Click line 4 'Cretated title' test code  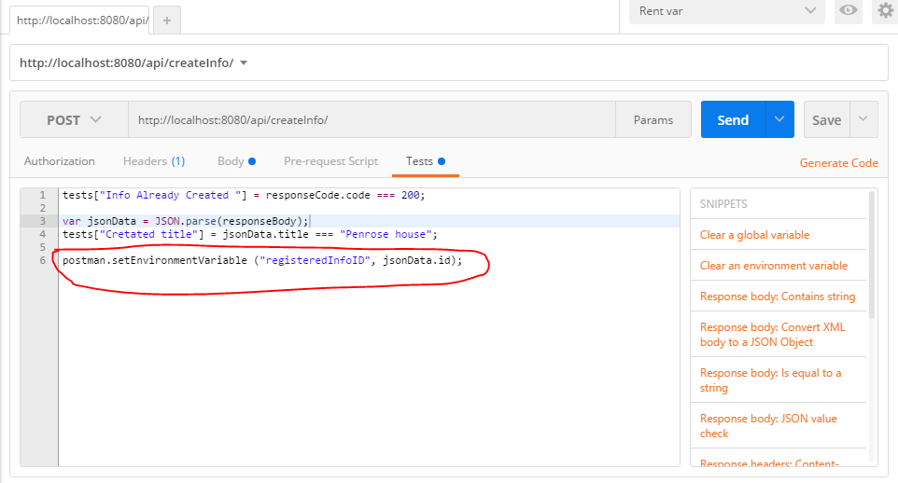tap(249, 234)
